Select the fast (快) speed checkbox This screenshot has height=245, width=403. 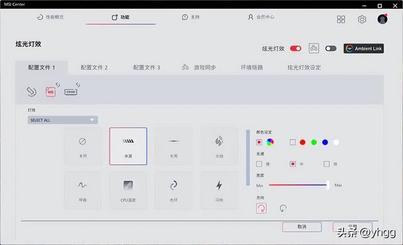pos(326,164)
